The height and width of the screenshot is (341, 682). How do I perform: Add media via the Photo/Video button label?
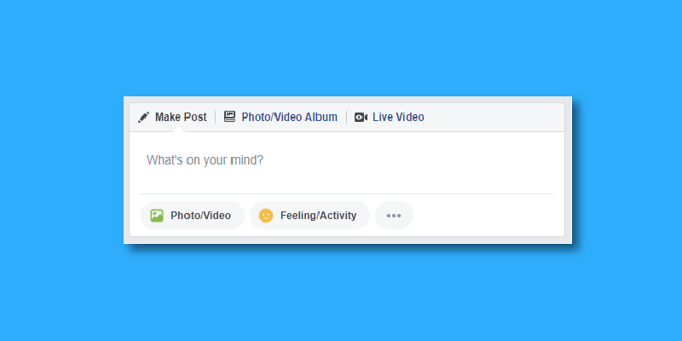(x=200, y=216)
